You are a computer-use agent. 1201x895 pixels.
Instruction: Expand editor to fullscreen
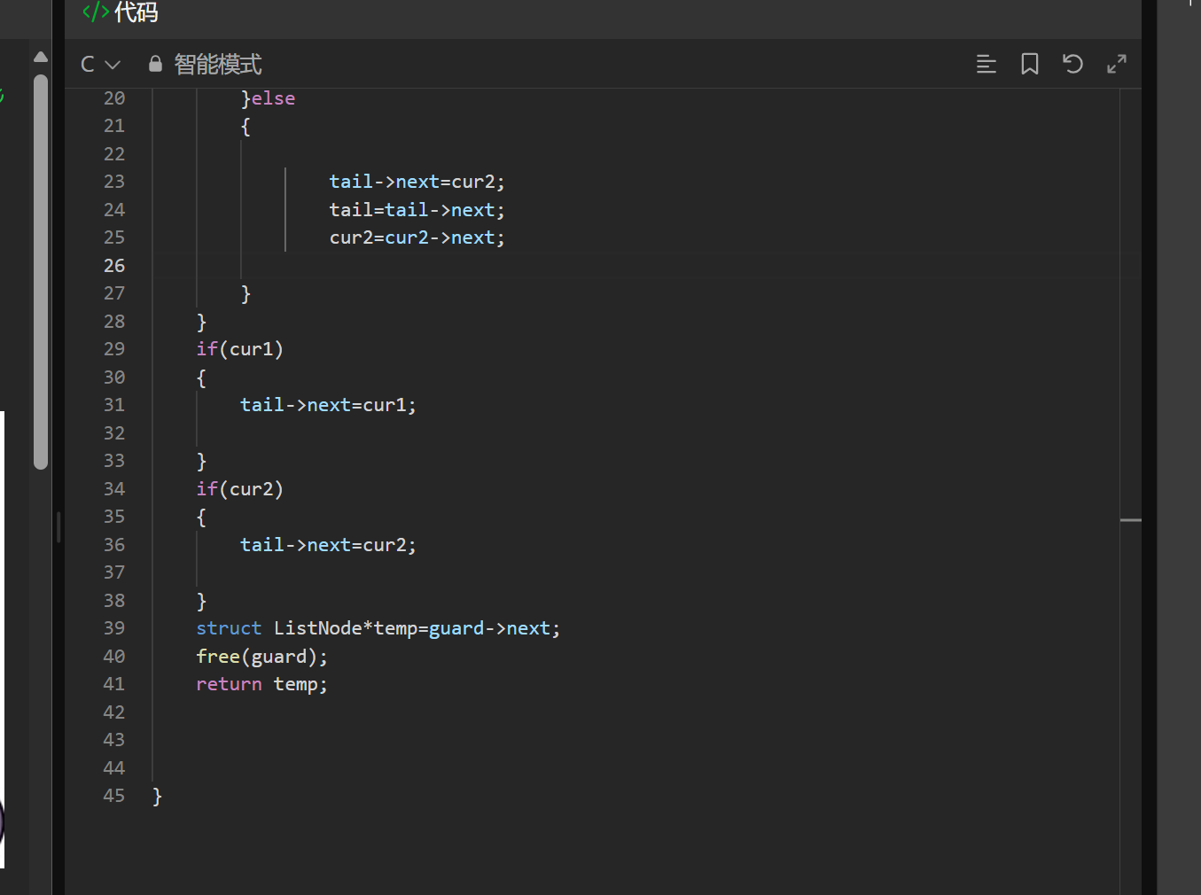pyautogui.click(x=1117, y=64)
